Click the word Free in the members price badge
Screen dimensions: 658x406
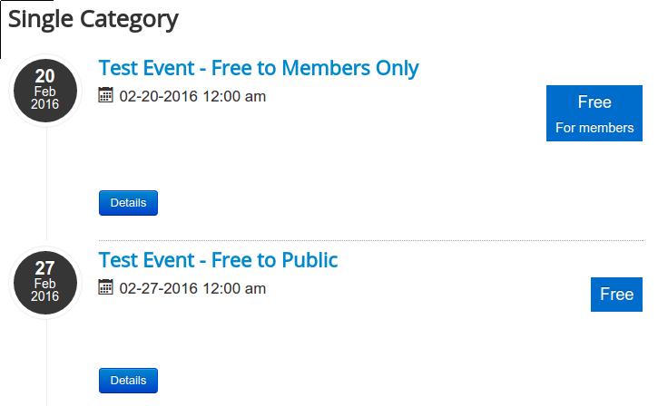pyautogui.click(x=594, y=101)
